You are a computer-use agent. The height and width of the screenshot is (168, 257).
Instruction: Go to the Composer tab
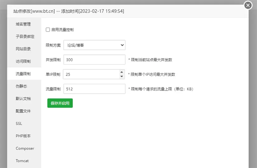point(24,149)
